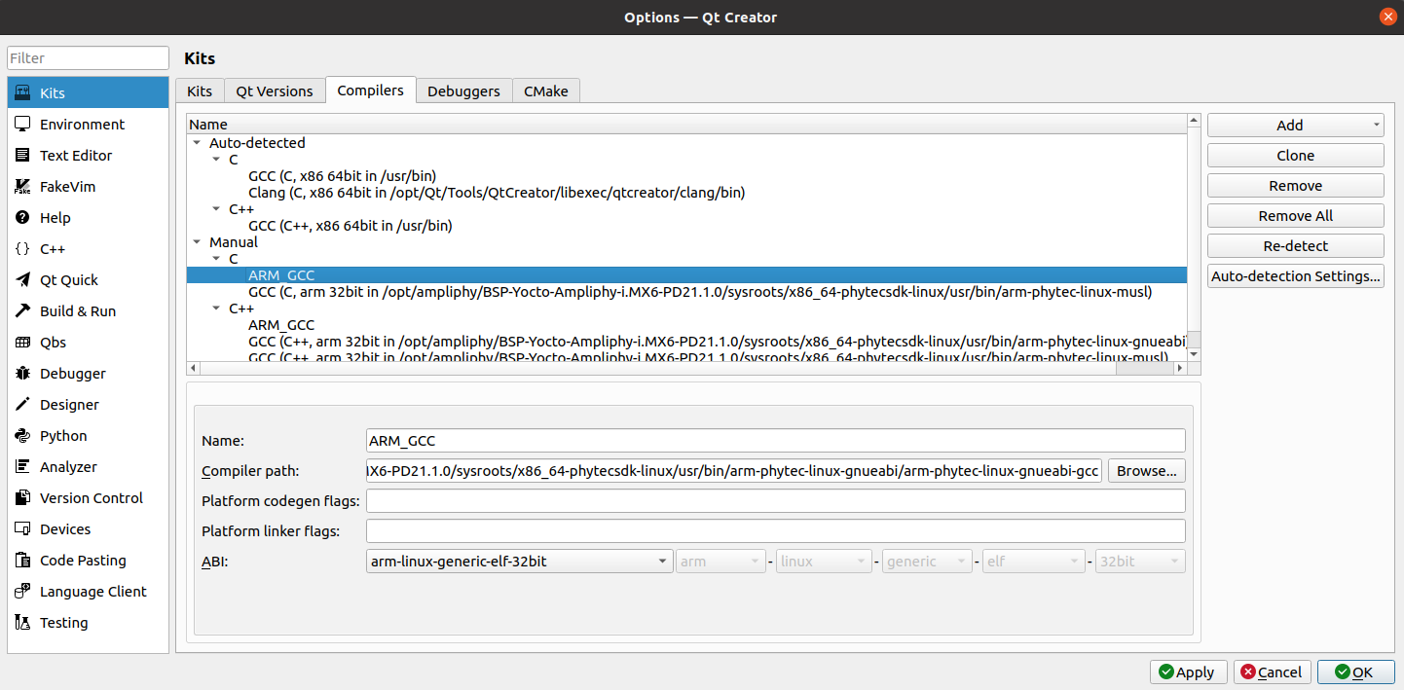Click the Re-detect button
1404x690 pixels.
coord(1295,246)
